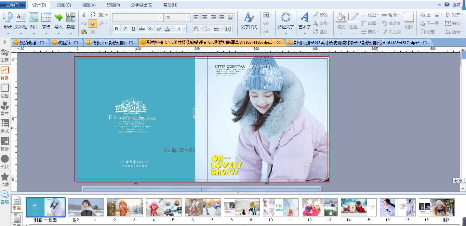466x226 pixels.
Task: Choose the 路径文字 path text tool
Action: pos(285,21)
